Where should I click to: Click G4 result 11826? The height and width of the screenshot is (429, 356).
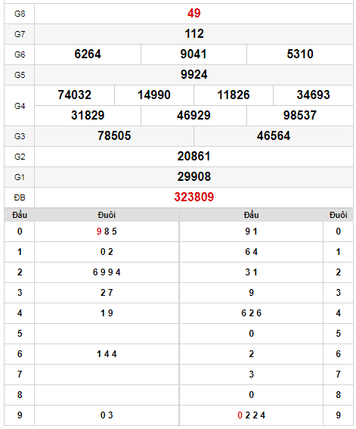point(234,95)
